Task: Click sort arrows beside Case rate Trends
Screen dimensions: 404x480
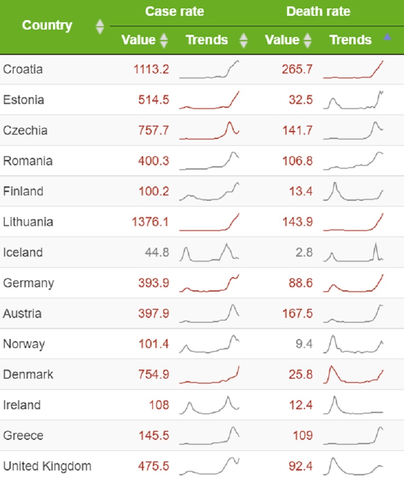Action: click(x=243, y=40)
